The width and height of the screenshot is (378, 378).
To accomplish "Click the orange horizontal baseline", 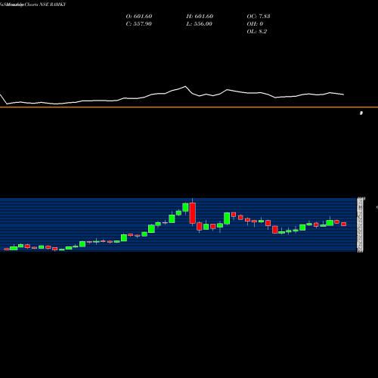I will pyautogui.click(x=189, y=107).
